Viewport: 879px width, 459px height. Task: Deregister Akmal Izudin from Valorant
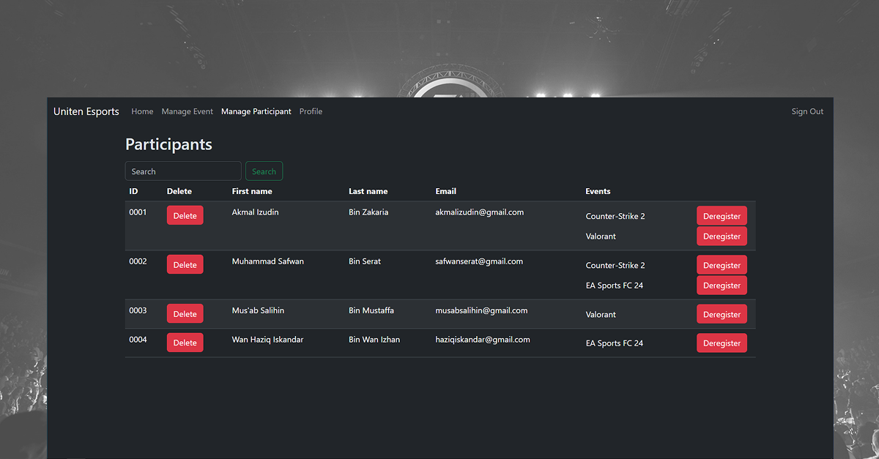click(x=722, y=236)
